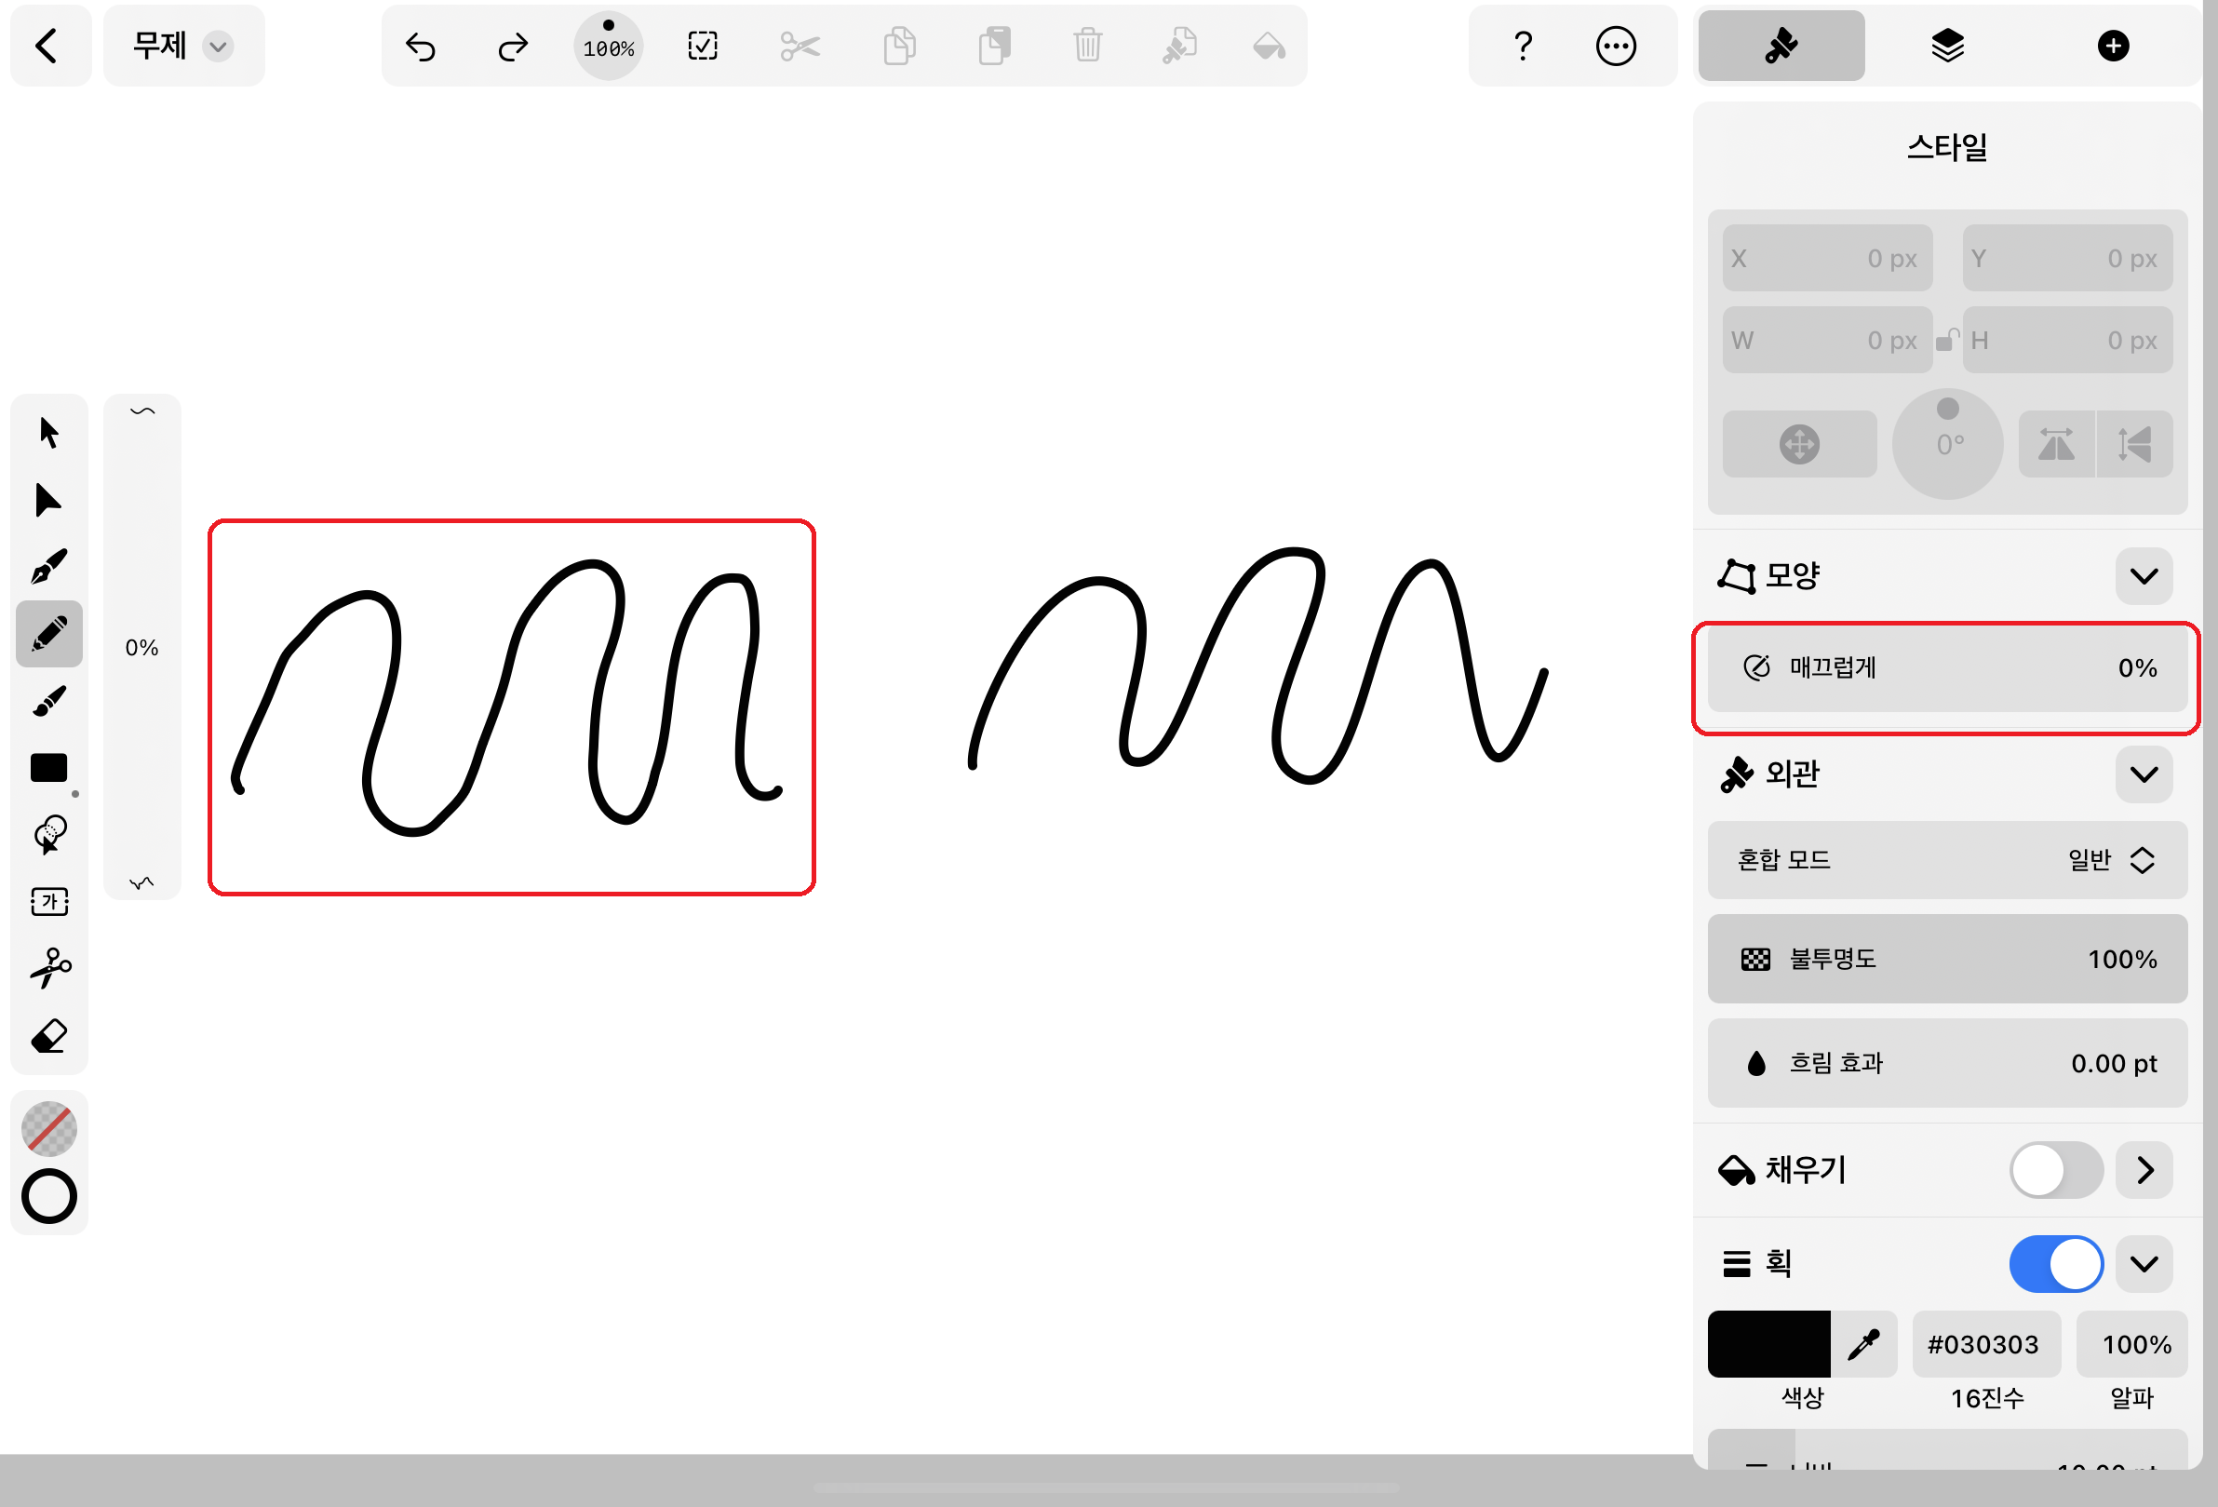
Task: Expand the 모양 section chevron
Action: pos(2144,576)
